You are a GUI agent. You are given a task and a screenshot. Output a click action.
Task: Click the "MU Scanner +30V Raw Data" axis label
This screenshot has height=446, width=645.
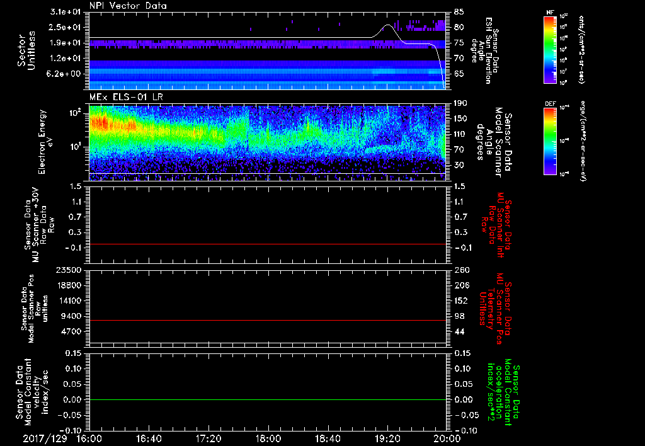[39, 225]
